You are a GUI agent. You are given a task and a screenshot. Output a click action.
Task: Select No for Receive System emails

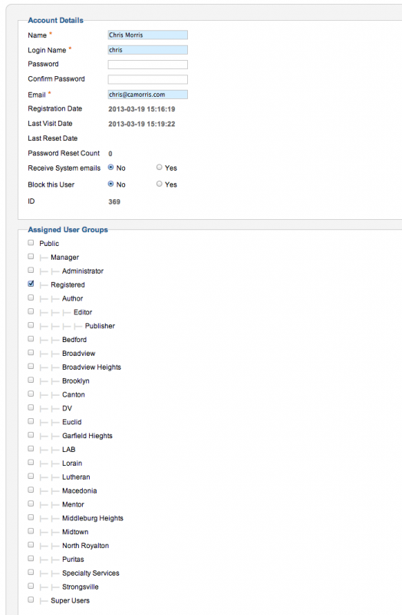[x=110, y=168]
